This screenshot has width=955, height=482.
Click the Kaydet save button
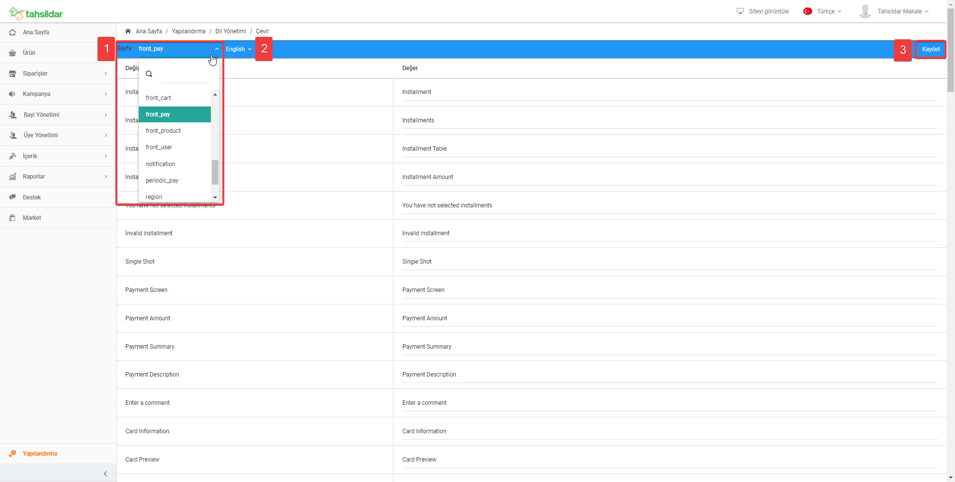click(931, 49)
